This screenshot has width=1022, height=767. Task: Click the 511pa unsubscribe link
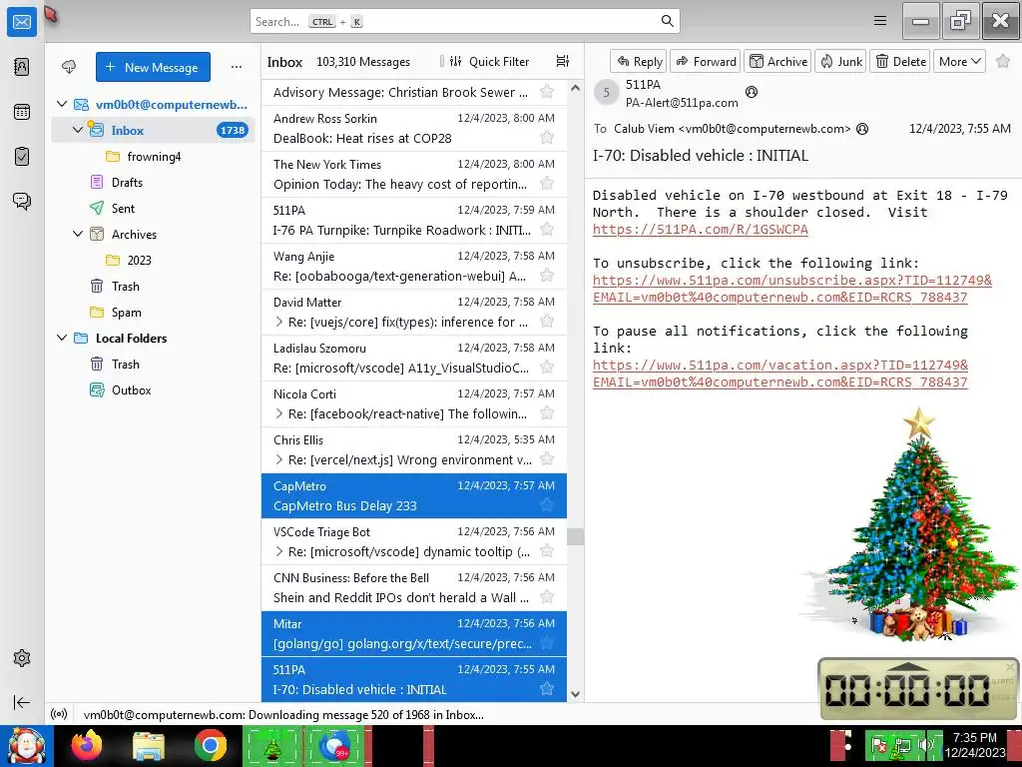coord(791,289)
